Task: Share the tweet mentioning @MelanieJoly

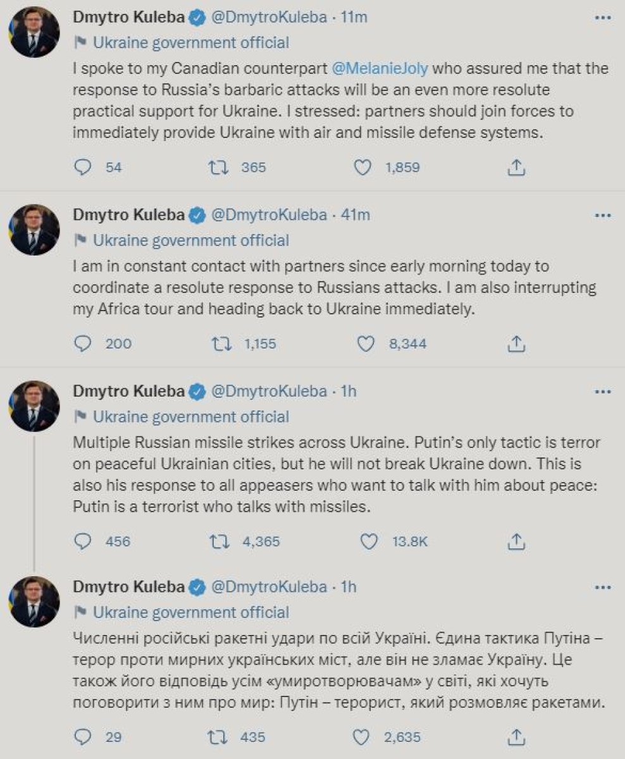Action: click(516, 168)
